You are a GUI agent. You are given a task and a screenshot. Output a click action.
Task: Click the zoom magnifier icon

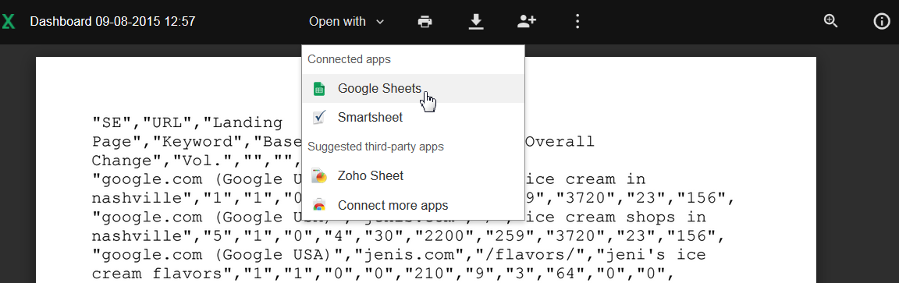pyautogui.click(x=831, y=21)
